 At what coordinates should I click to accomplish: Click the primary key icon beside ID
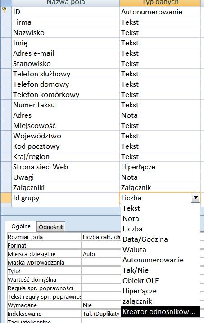(x=5, y=11)
